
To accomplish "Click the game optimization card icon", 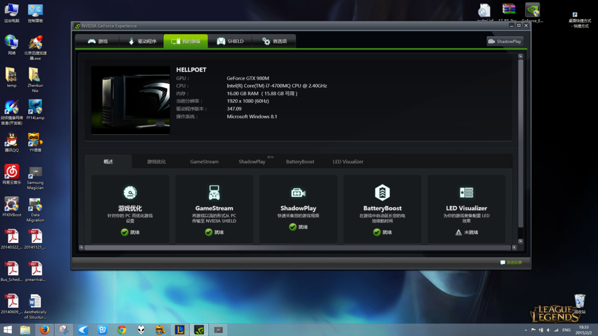I will point(130,193).
